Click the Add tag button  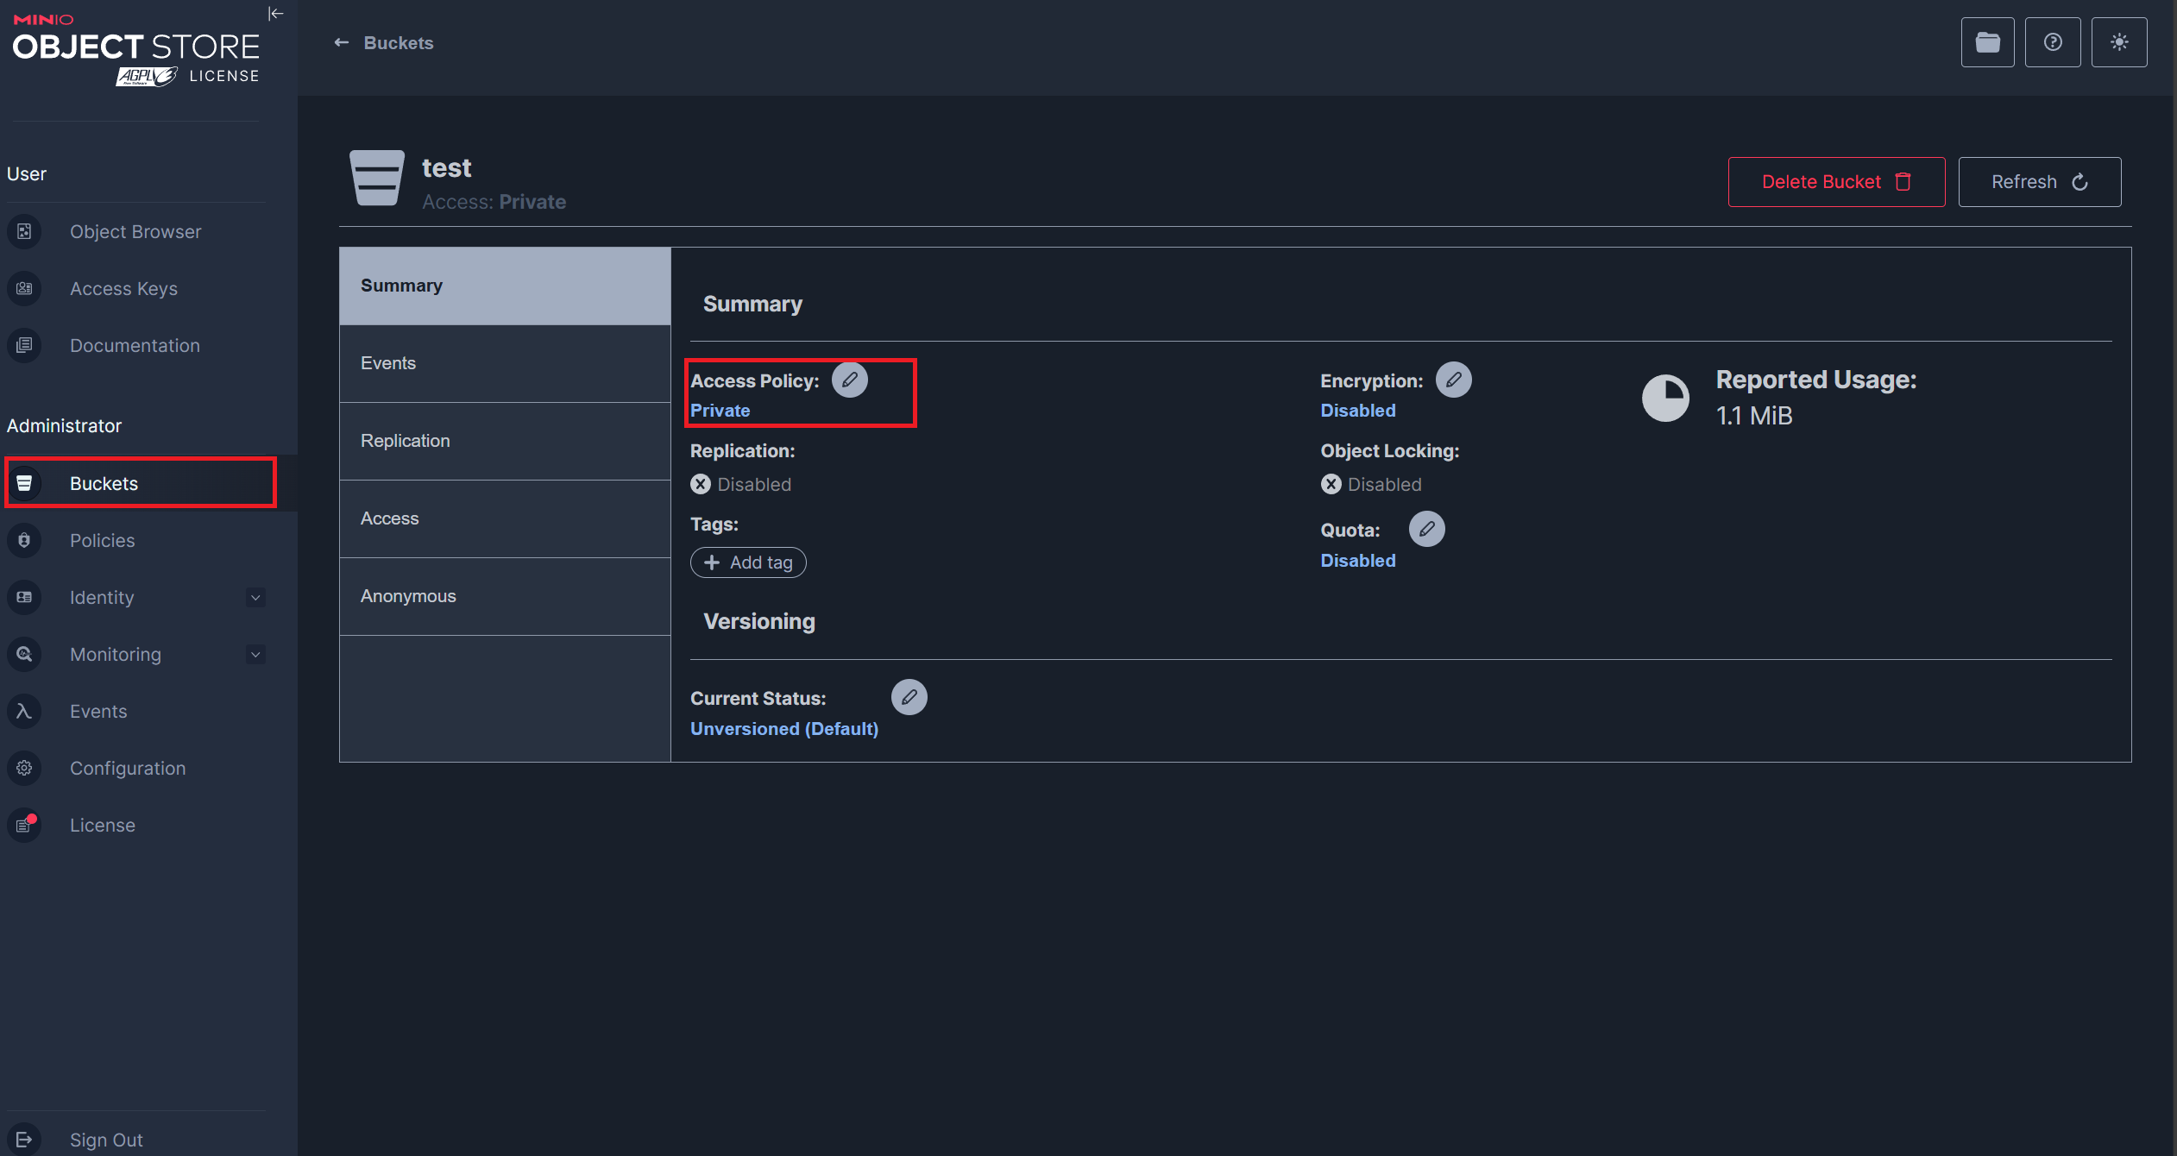point(748,562)
